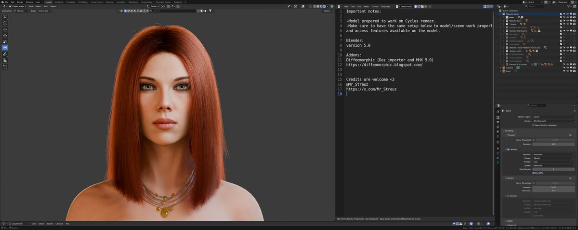Click the Blender logo icon
The height and width of the screenshot is (230, 578).
(2, 2)
